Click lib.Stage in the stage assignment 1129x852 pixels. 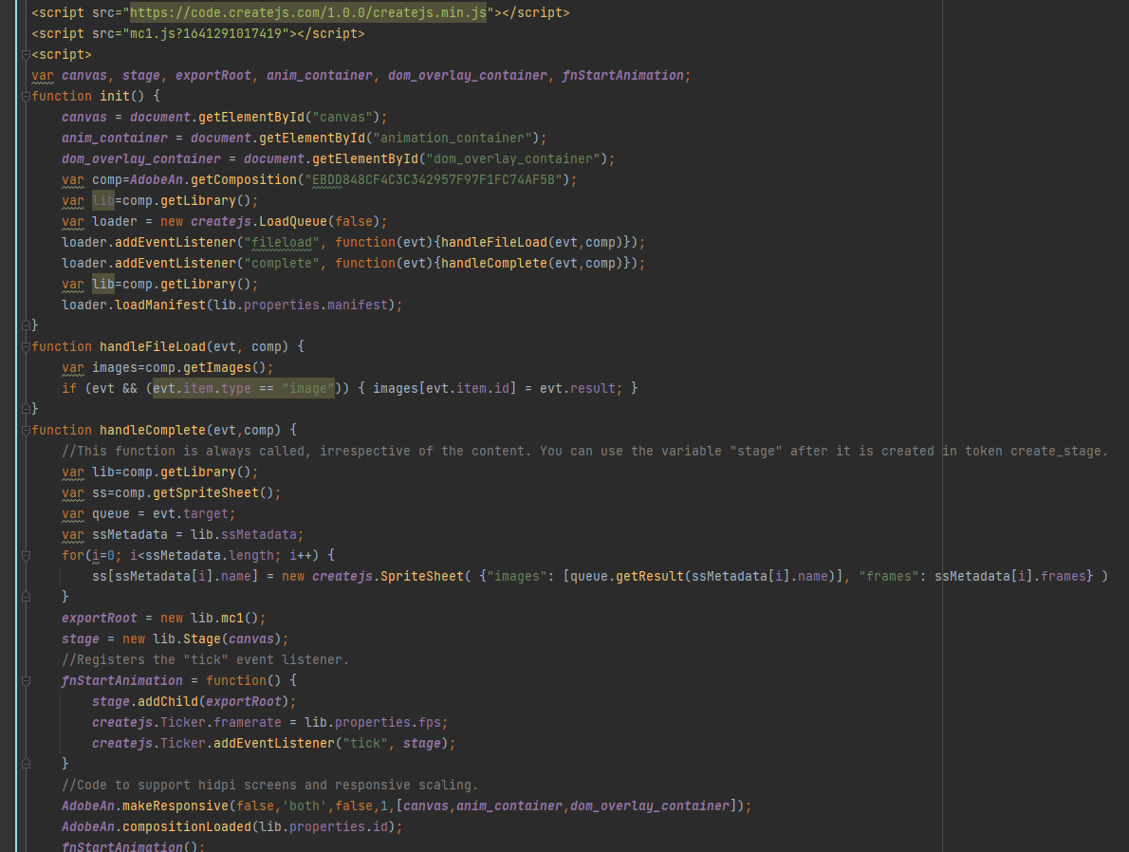pyautogui.click(x=187, y=639)
